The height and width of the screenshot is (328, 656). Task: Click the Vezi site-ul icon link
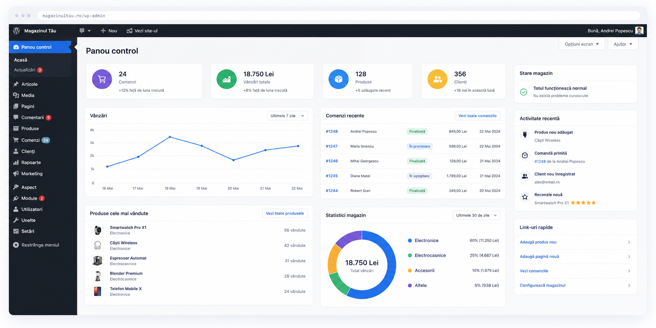click(x=129, y=31)
